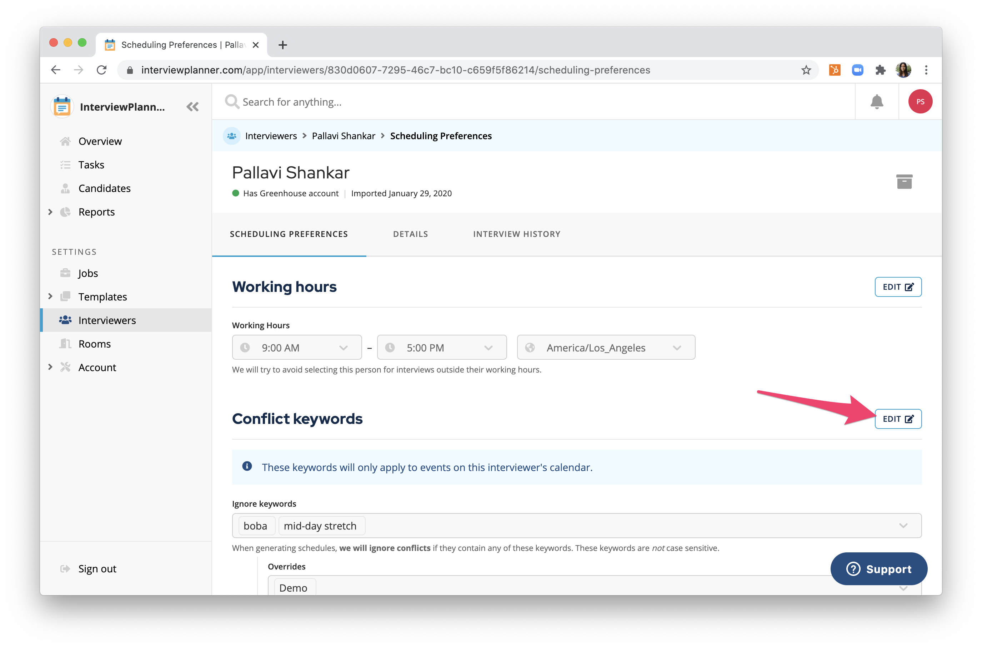Select the mid-day stretch keyword tag
982x648 pixels.
[x=321, y=525]
